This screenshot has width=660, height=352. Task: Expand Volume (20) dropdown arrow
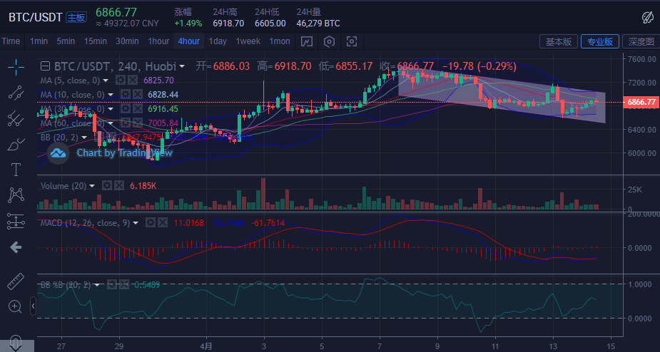(x=92, y=186)
